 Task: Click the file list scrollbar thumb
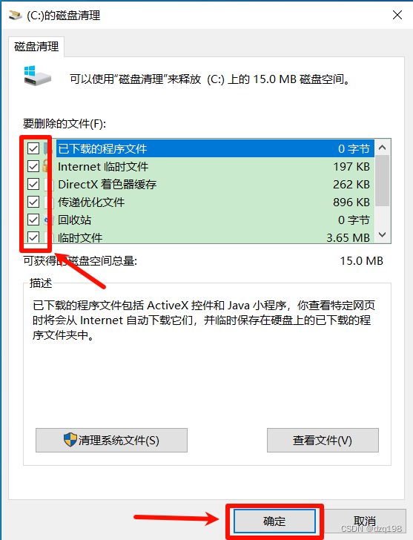(x=382, y=180)
